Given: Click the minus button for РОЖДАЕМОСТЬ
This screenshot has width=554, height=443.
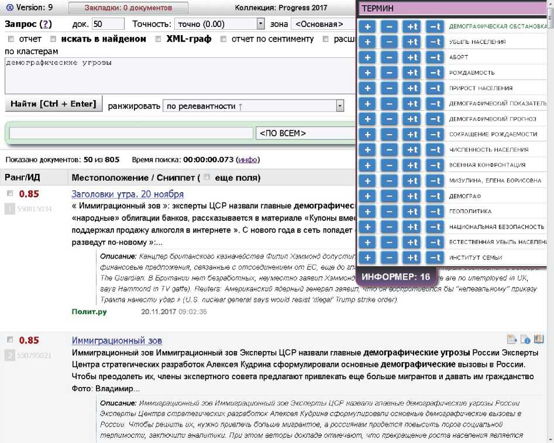Looking at the screenshot, I should tap(390, 73).
